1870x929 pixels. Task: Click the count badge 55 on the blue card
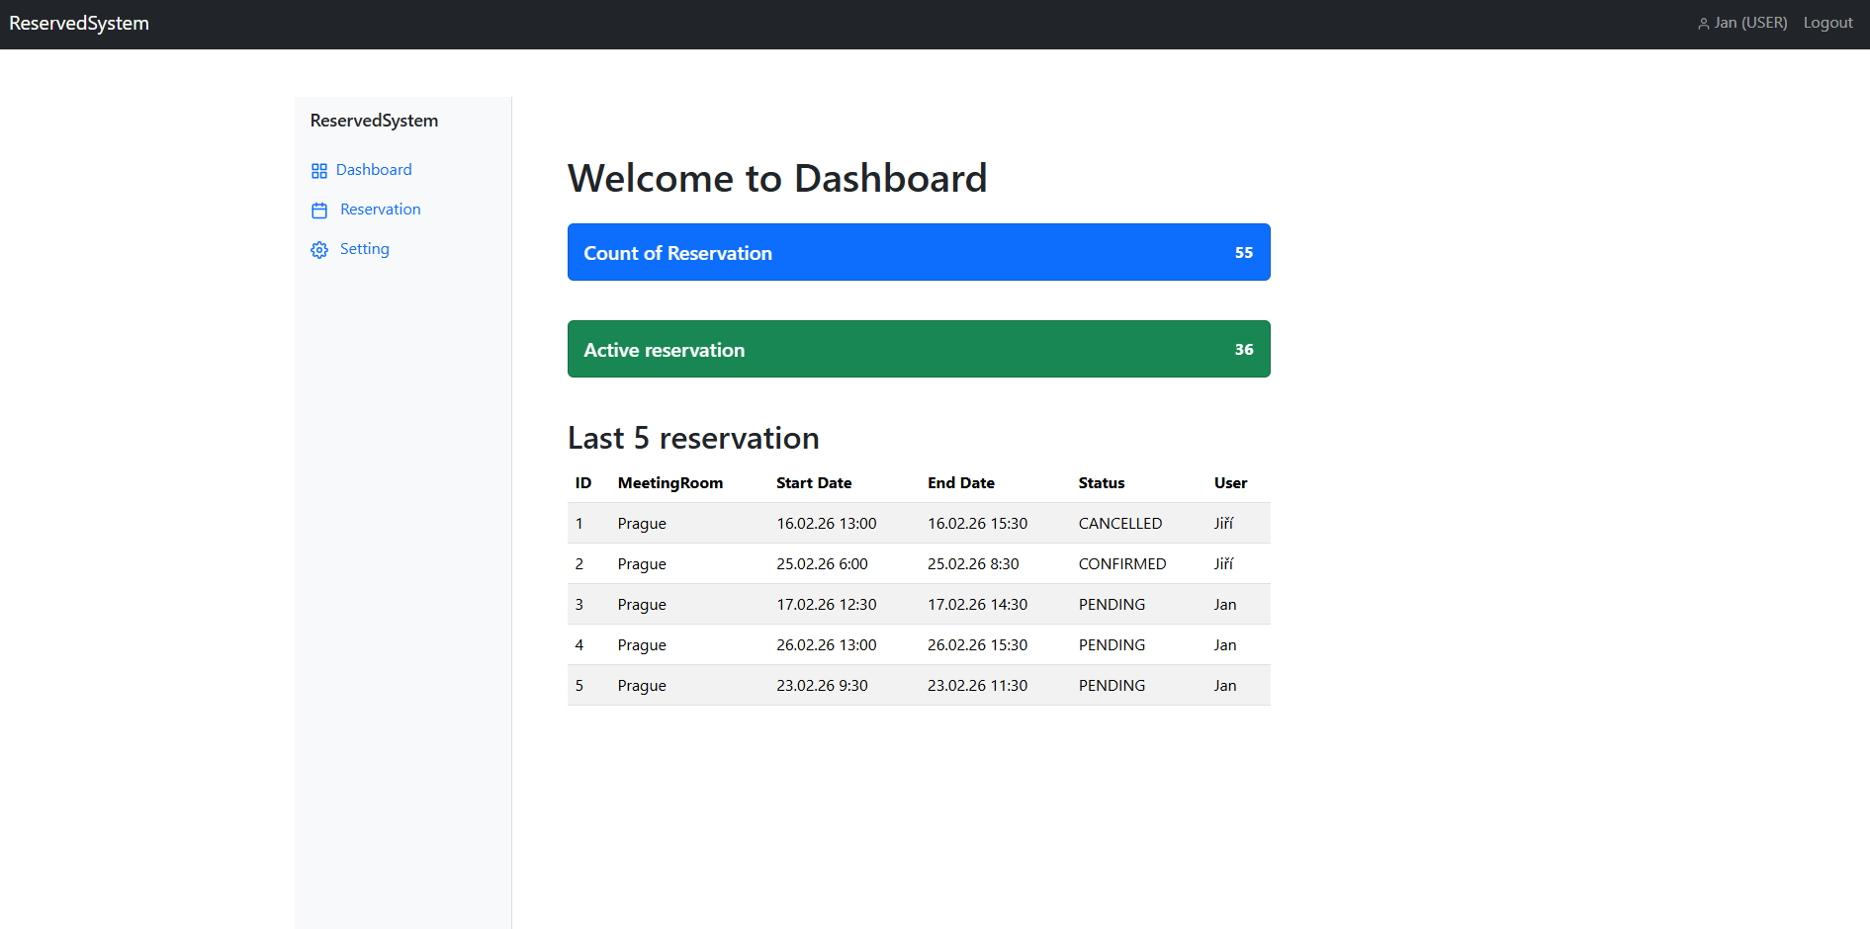pyautogui.click(x=1243, y=252)
